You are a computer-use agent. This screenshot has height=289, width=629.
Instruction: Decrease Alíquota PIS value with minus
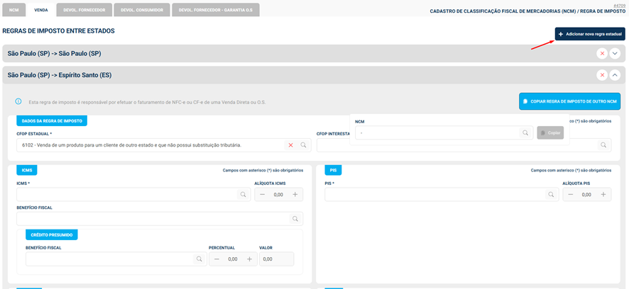coord(570,195)
